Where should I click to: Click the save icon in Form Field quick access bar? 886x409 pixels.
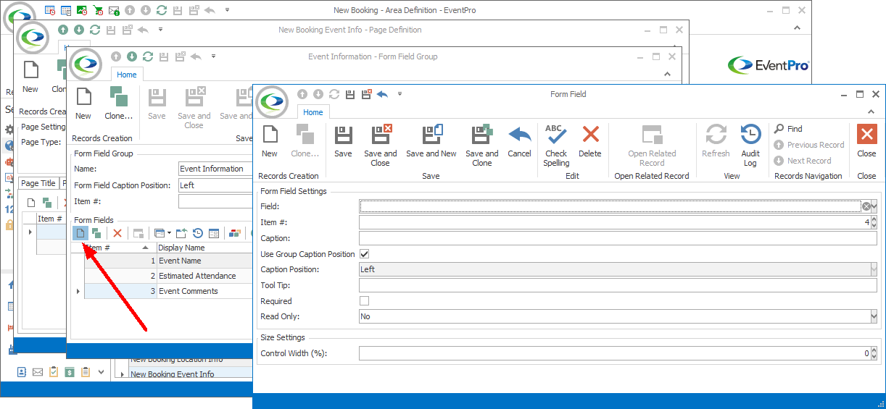tap(350, 94)
